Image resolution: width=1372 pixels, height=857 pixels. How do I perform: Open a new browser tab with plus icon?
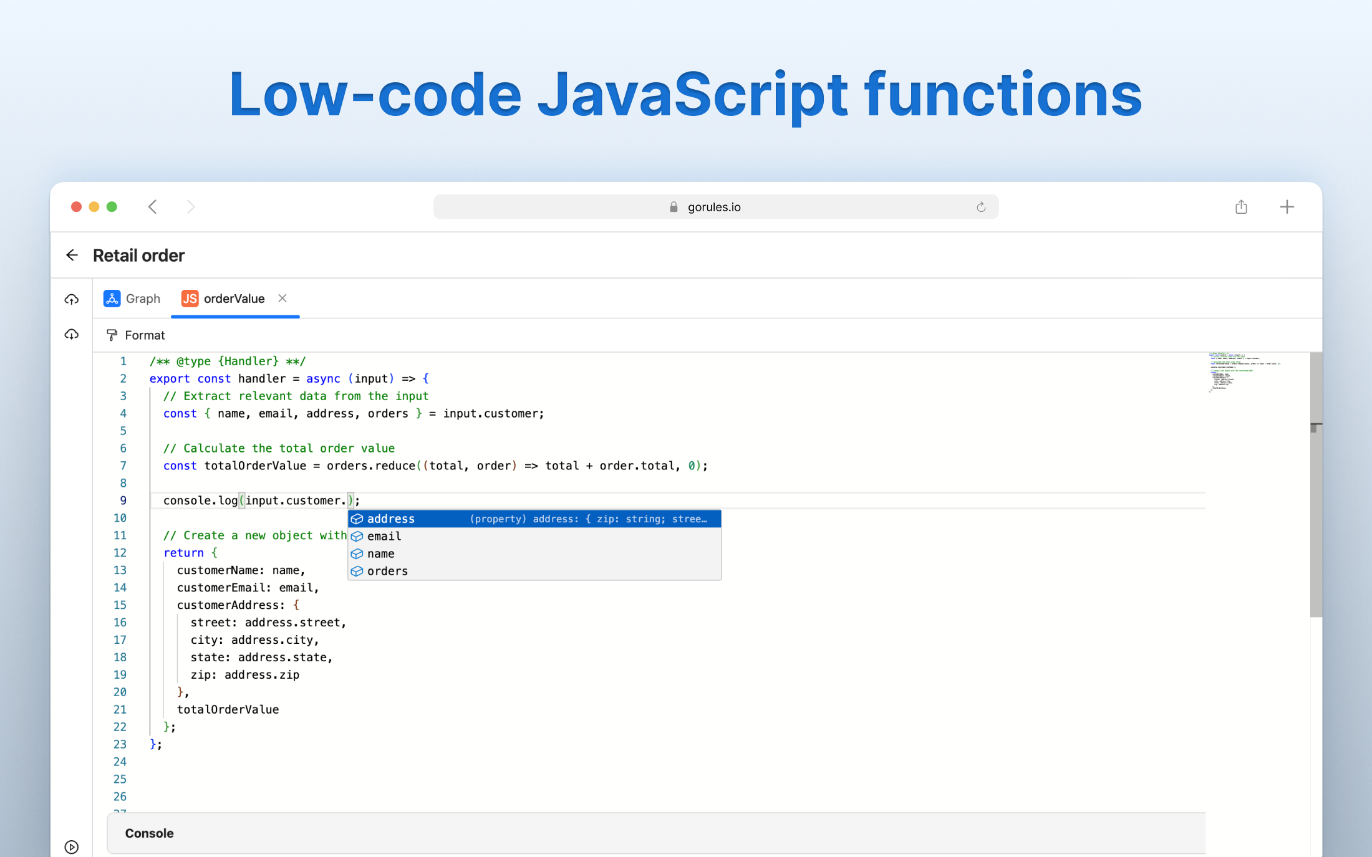pyautogui.click(x=1287, y=207)
